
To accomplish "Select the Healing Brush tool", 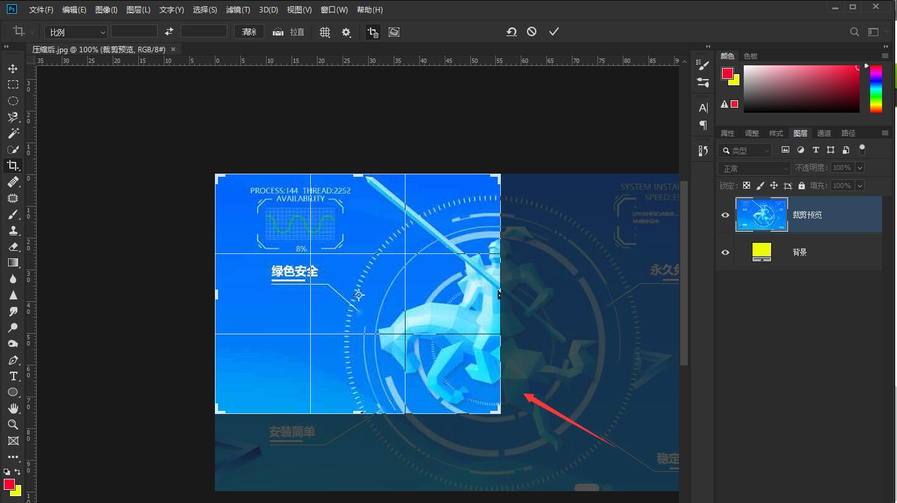I will click(x=12, y=182).
